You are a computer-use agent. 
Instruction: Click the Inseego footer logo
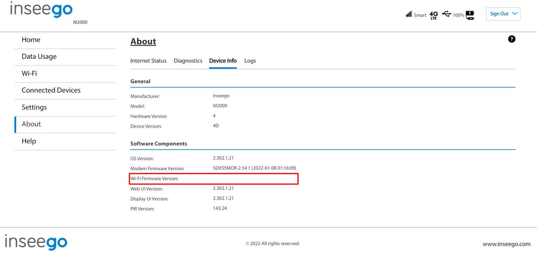click(x=36, y=242)
